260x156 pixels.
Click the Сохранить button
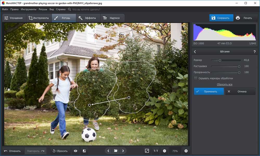point(221,18)
